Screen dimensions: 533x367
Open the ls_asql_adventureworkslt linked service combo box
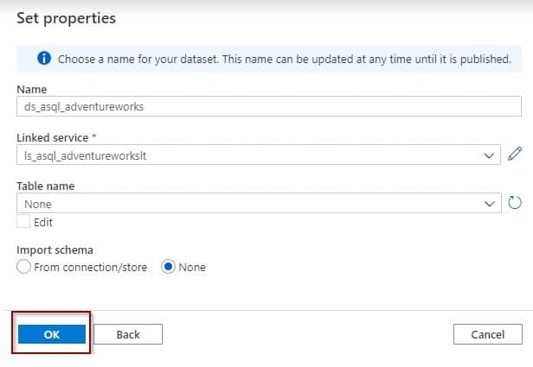click(259, 155)
